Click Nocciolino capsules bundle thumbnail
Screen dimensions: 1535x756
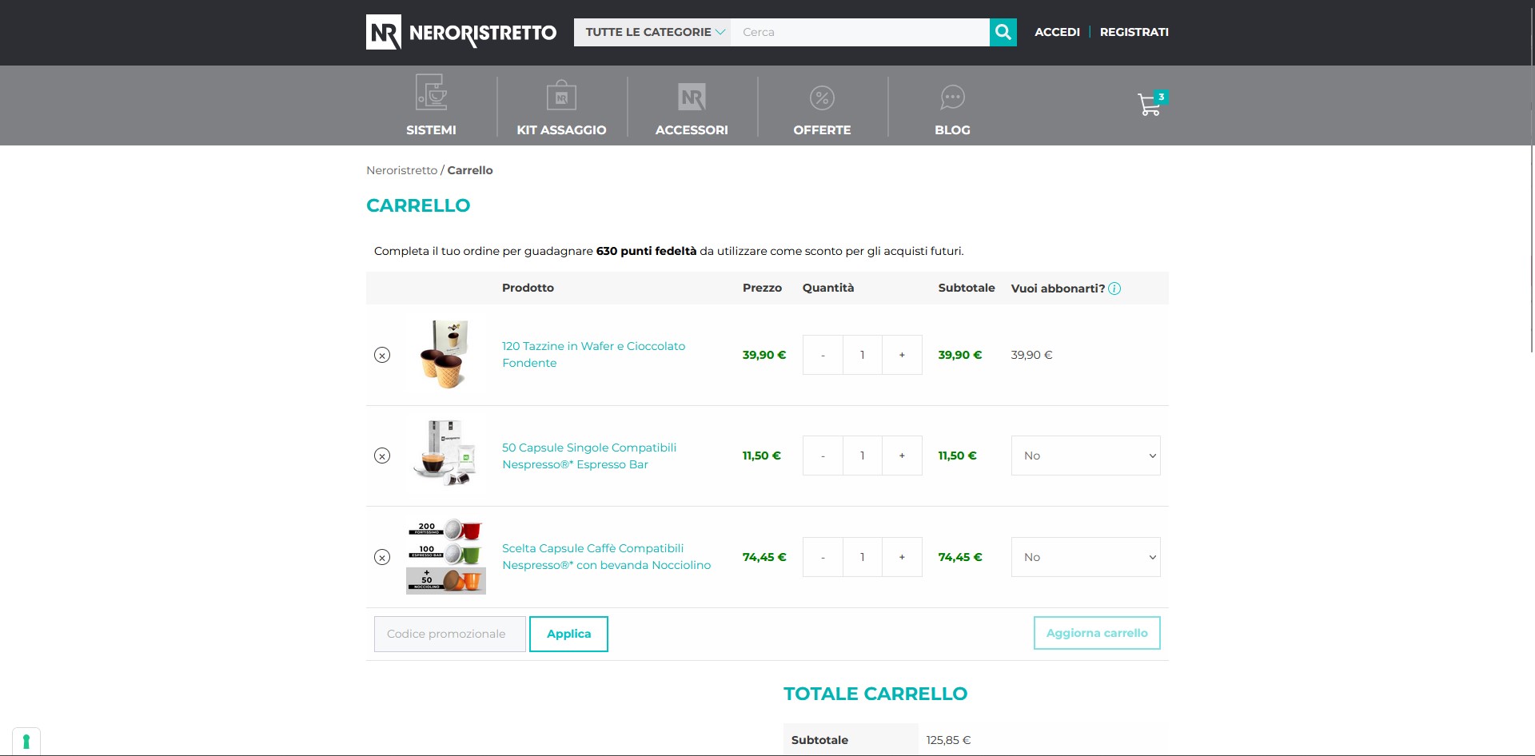pos(446,557)
